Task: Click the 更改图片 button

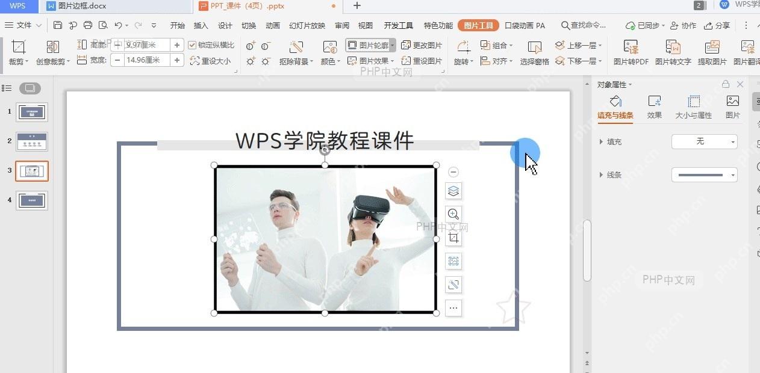Action: pyautogui.click(x=422, y=45)
